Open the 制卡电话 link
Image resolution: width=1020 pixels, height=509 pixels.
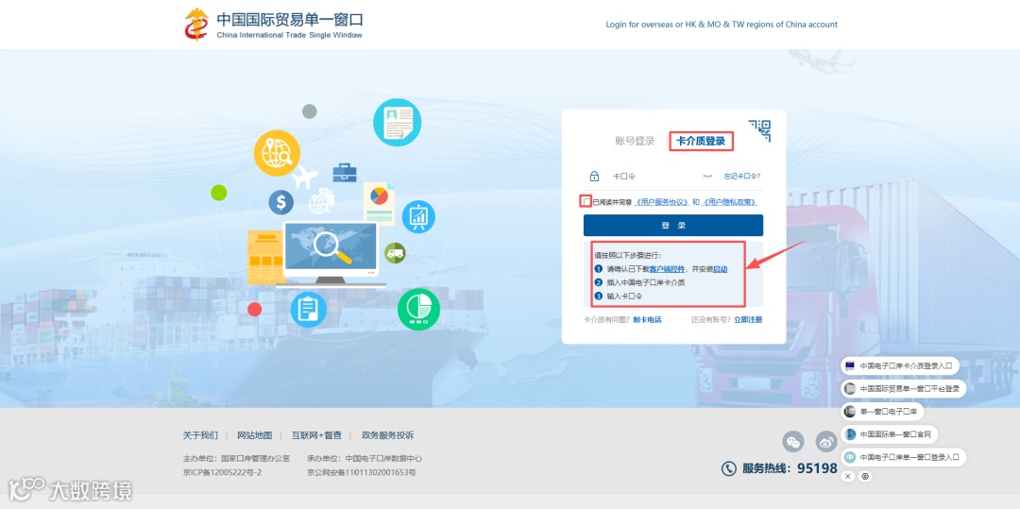(647, 320)
